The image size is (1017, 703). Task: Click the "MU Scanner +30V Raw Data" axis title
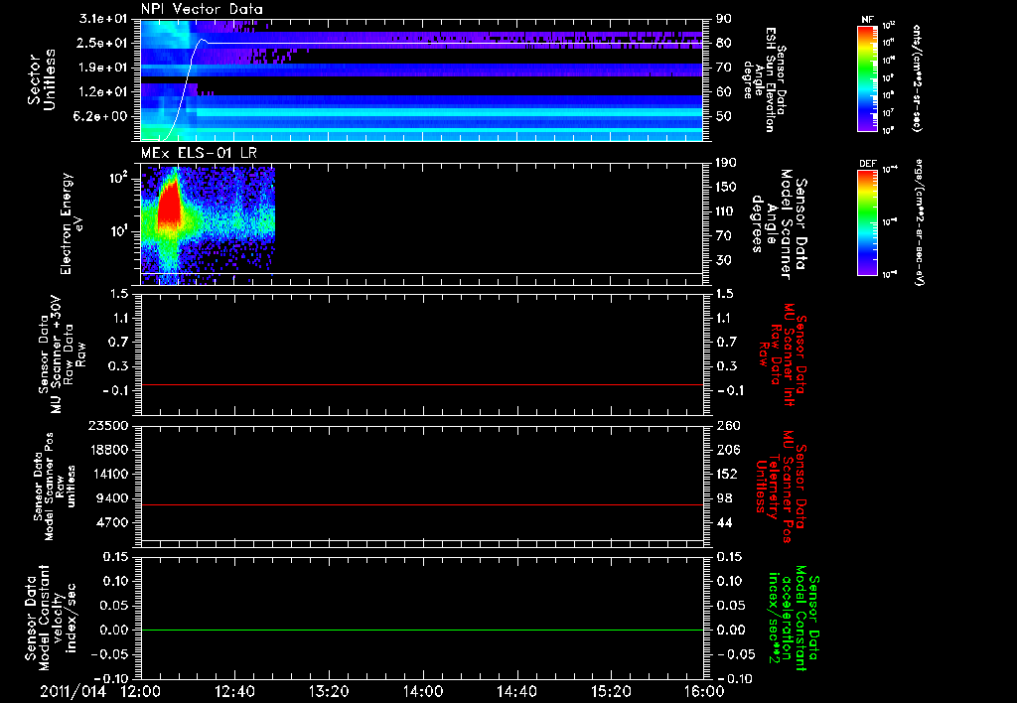tap(62, 354)
